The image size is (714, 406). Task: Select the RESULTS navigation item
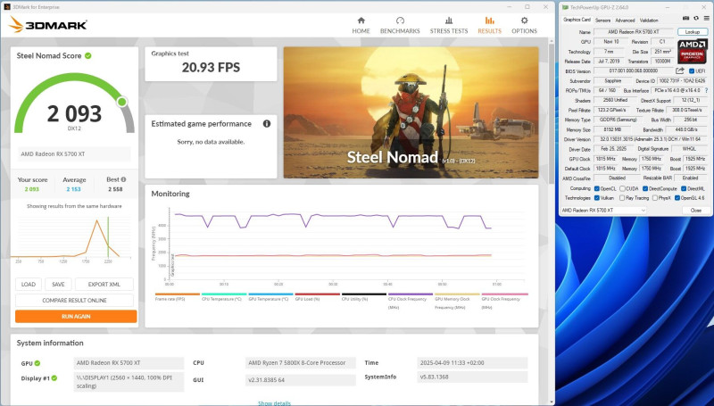[489, 26]
